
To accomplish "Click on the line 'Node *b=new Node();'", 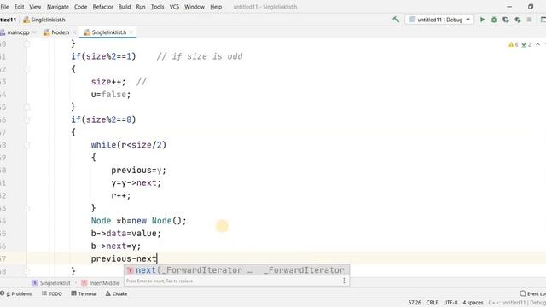I will 138,221.
